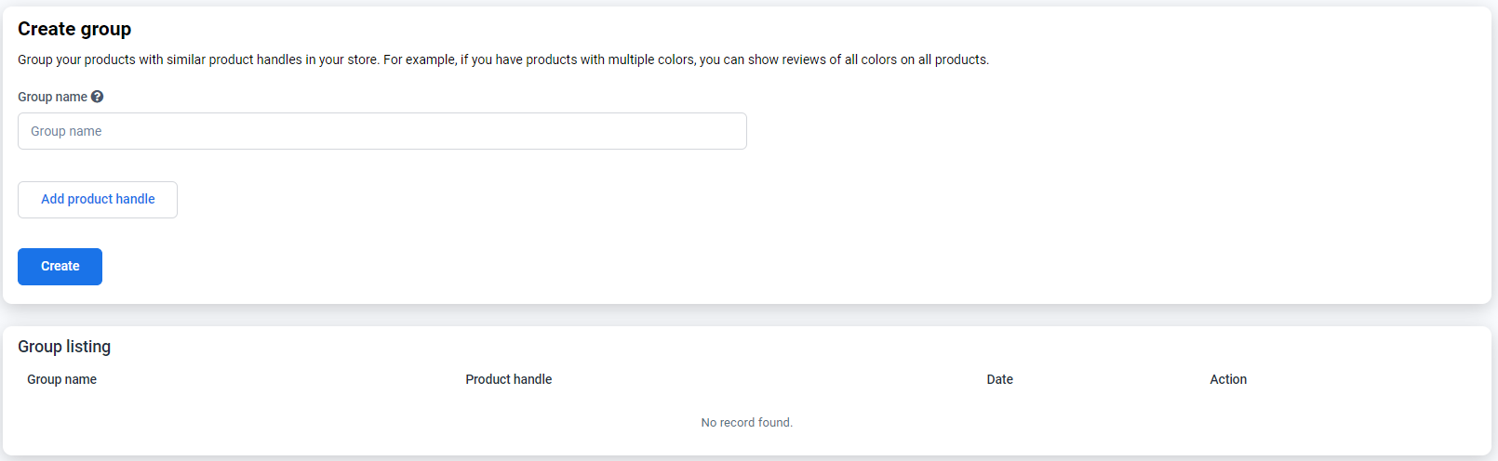Click the "Group your products" description sentence
1498x461 pixels.
click(197, 59)
